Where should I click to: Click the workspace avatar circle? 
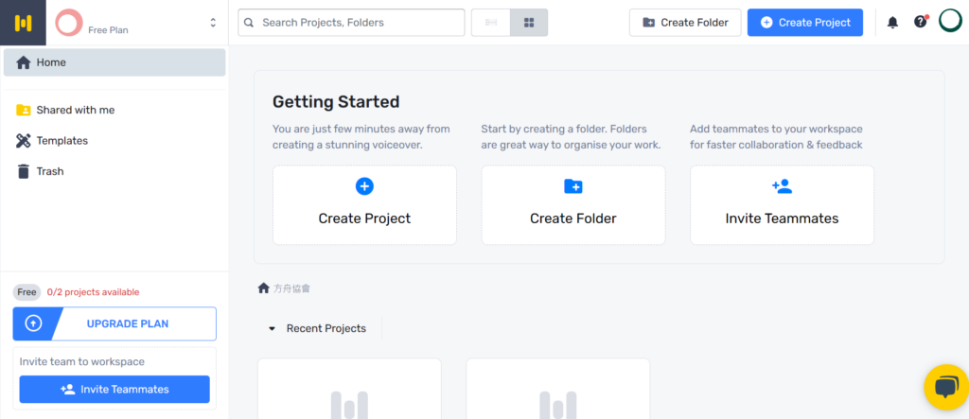coord(68,23)
